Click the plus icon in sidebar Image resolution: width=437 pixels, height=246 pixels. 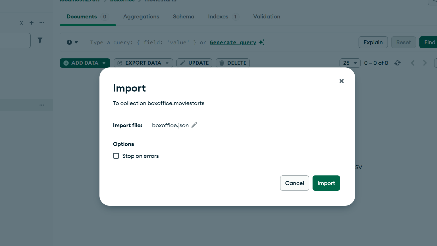[x=32, y=23]
